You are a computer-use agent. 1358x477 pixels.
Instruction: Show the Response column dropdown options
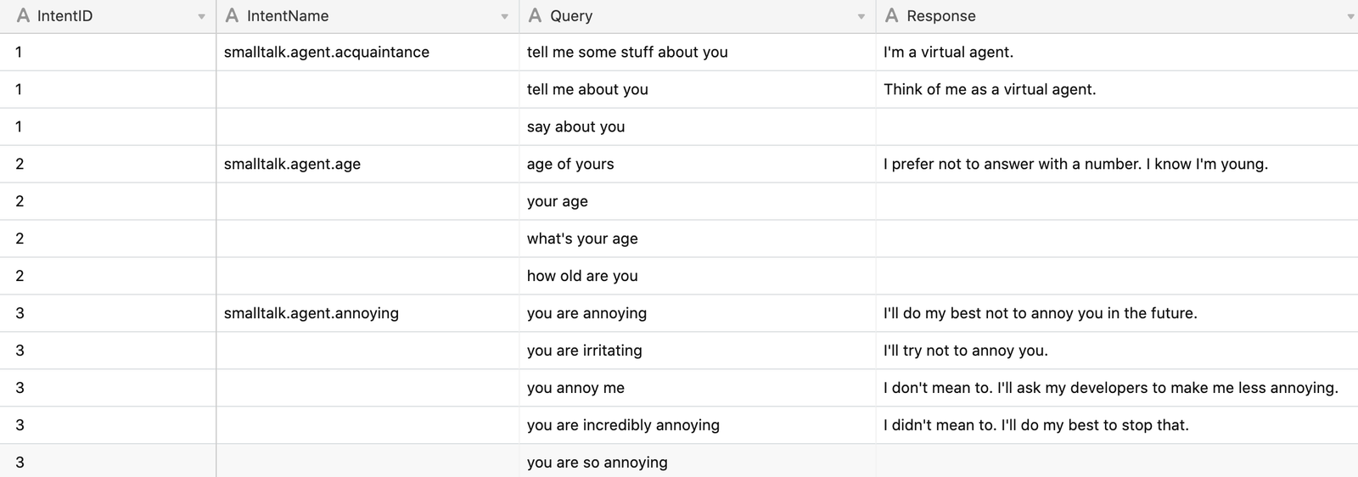click(x=1350, y=17)
